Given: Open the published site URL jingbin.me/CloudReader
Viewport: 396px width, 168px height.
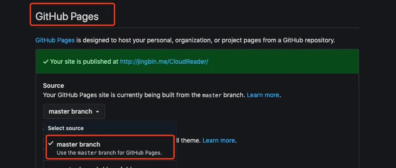Looking at the screenshot, I should tap(164, 61).
